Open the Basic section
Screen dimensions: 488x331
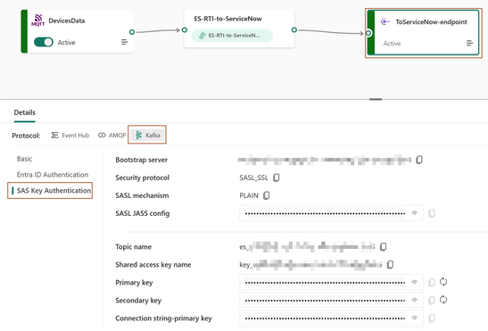25,159
